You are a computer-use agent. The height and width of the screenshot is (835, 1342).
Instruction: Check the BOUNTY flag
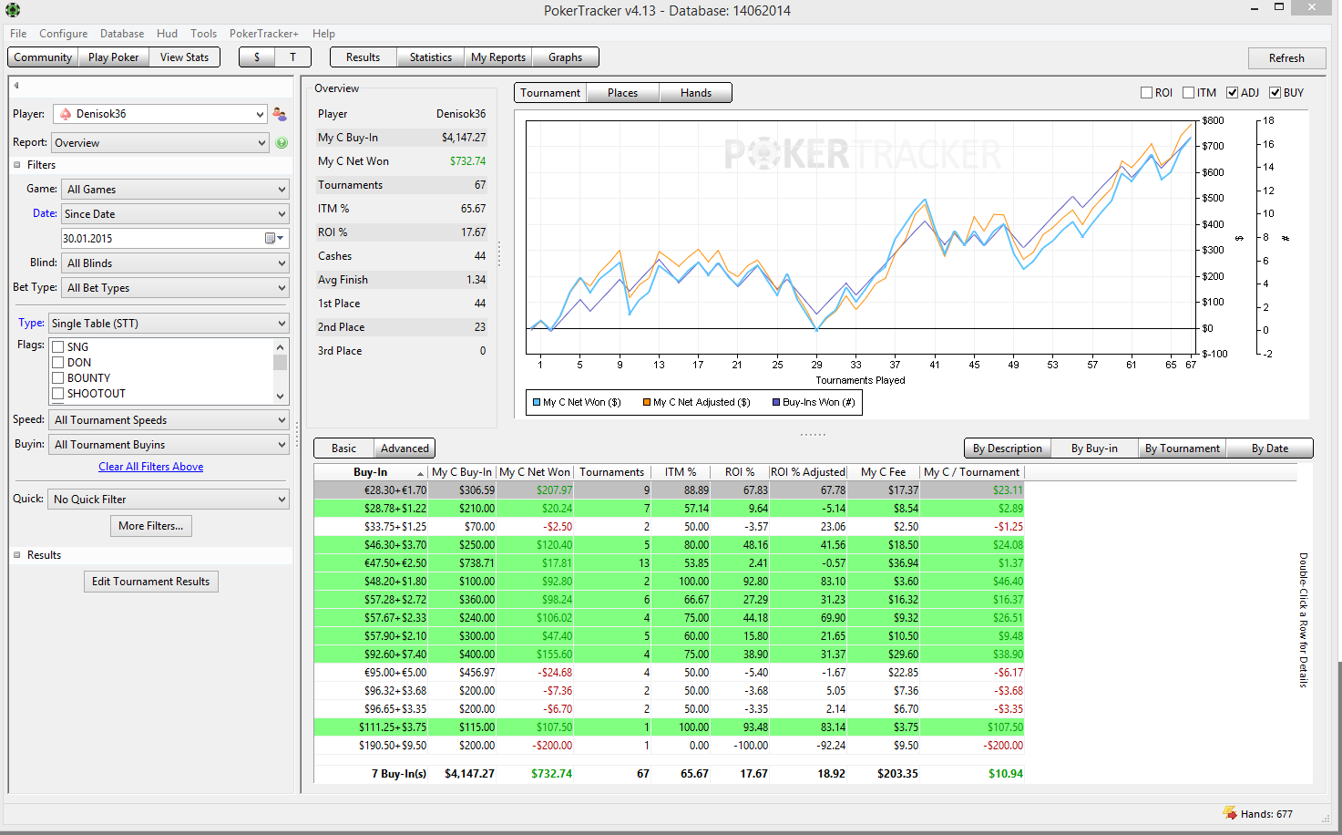pos(58,378)
